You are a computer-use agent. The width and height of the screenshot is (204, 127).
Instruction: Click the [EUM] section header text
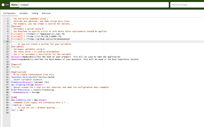coord(14,97)
